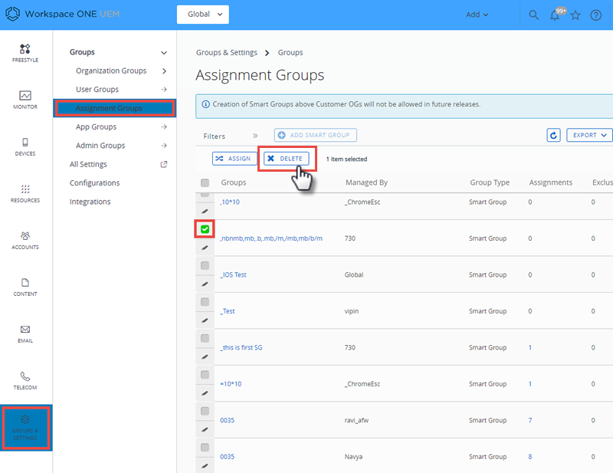The image size is (613, 473).
Task: Check the 0035 ravi_afw row checkbox
Action: [205, 411]
